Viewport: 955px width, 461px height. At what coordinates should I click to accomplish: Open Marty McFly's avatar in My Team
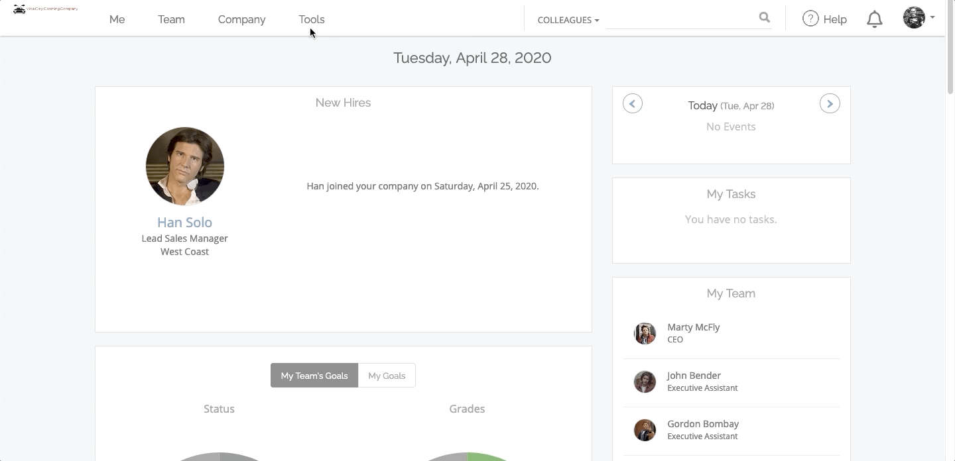(645, 333)
